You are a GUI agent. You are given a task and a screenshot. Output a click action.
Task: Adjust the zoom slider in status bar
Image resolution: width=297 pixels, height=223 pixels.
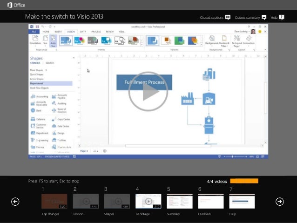(235, 157)
